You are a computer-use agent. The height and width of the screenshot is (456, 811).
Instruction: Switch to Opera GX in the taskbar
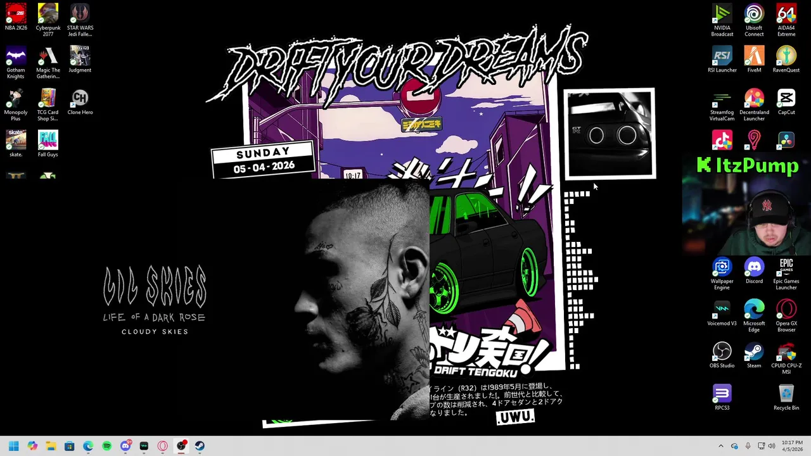(163, 446)
